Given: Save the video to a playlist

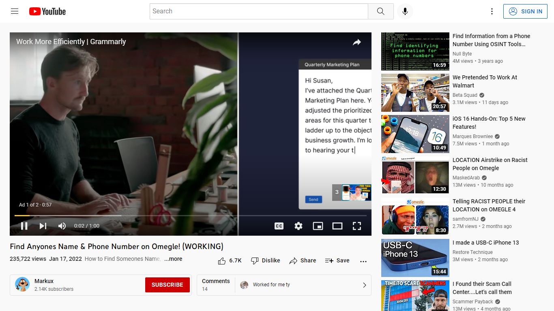Looking at the screenshot, I should click(337, 261).
